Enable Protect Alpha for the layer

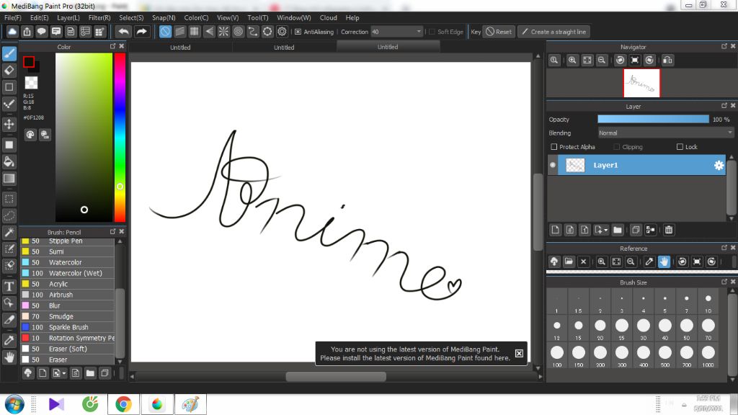coord(554,147)
